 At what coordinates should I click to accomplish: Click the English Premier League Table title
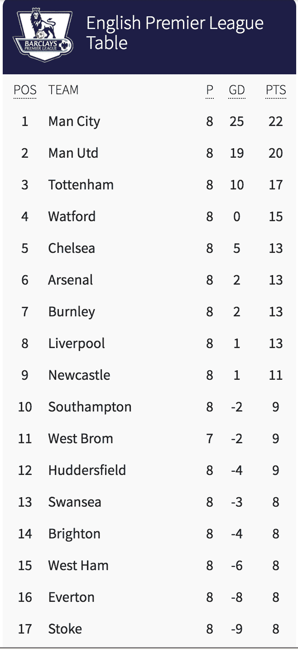(174, 33)
